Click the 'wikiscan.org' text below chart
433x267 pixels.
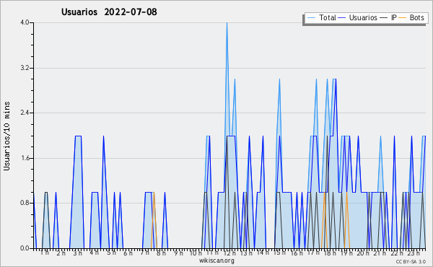216,261
